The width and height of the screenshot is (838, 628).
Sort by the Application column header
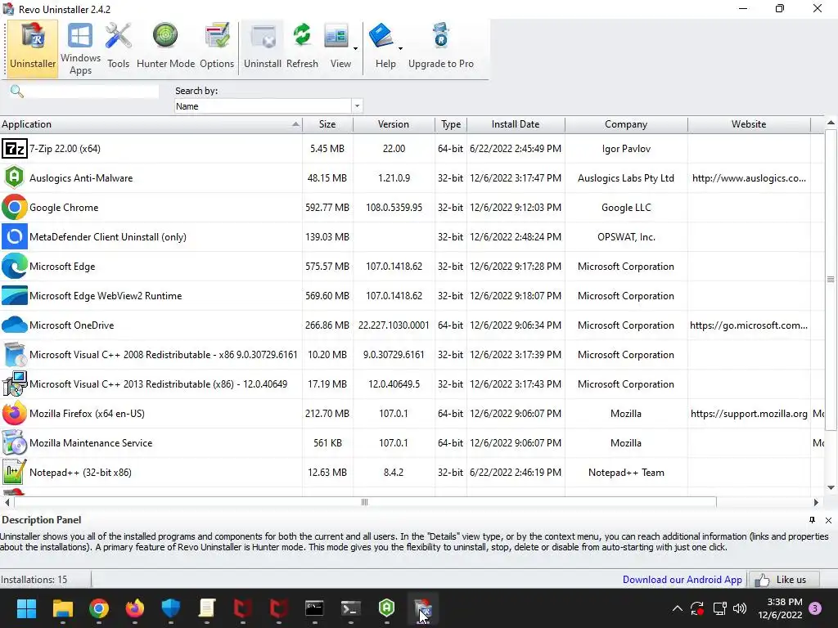(151, 124)
